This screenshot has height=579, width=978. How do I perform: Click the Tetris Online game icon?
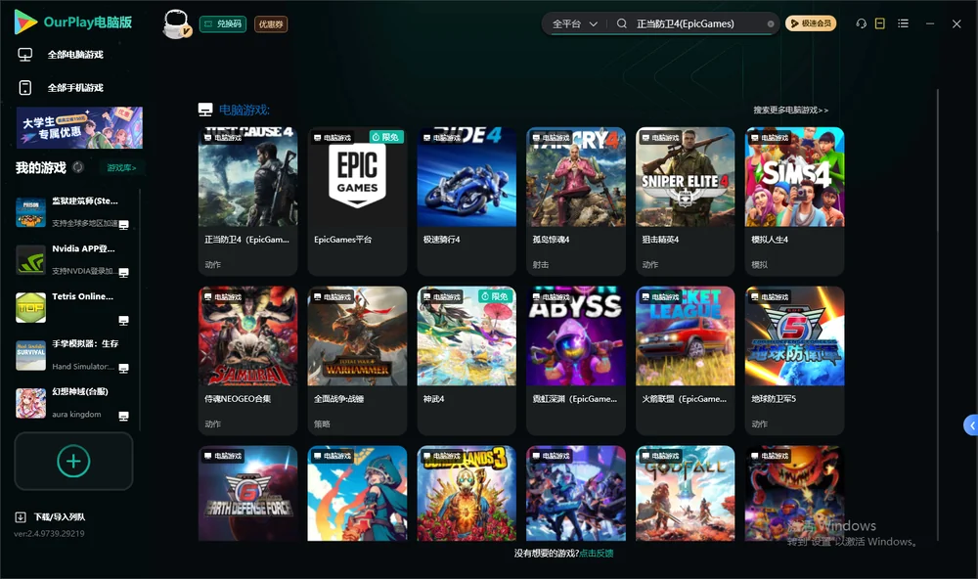pyautogui.click(x=30, y=307)
